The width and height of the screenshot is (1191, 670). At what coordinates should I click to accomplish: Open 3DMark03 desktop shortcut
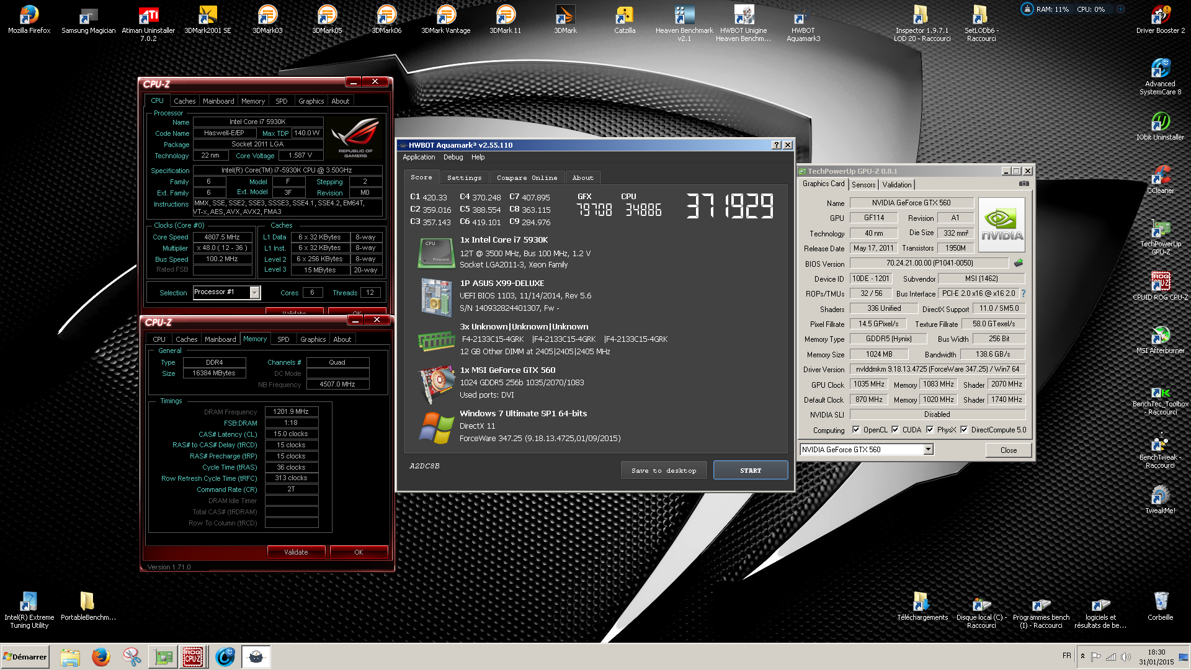(267, 19)
